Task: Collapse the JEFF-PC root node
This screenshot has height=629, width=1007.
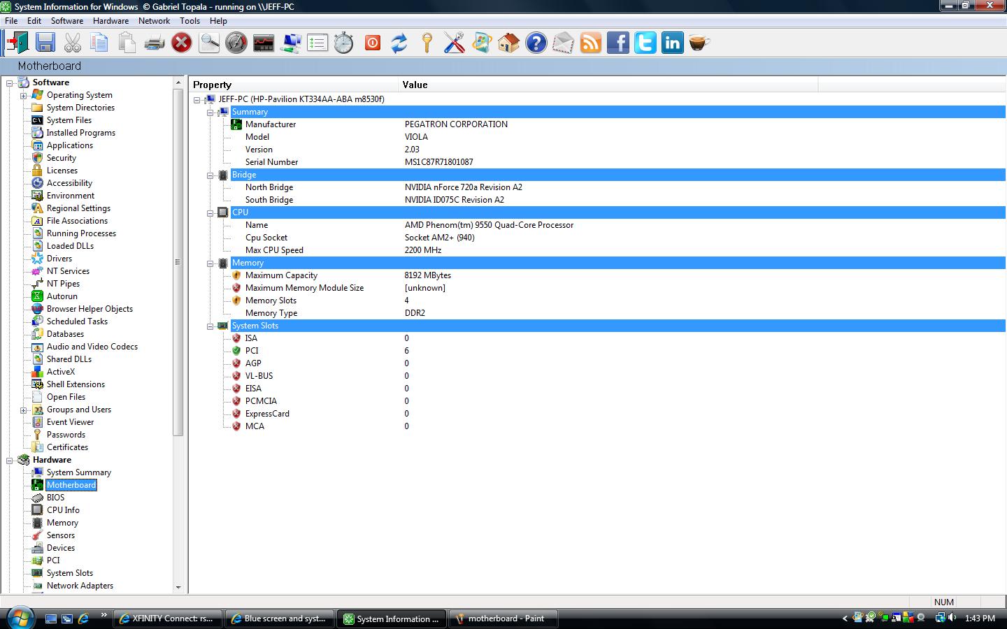Action: click(197, 100)
